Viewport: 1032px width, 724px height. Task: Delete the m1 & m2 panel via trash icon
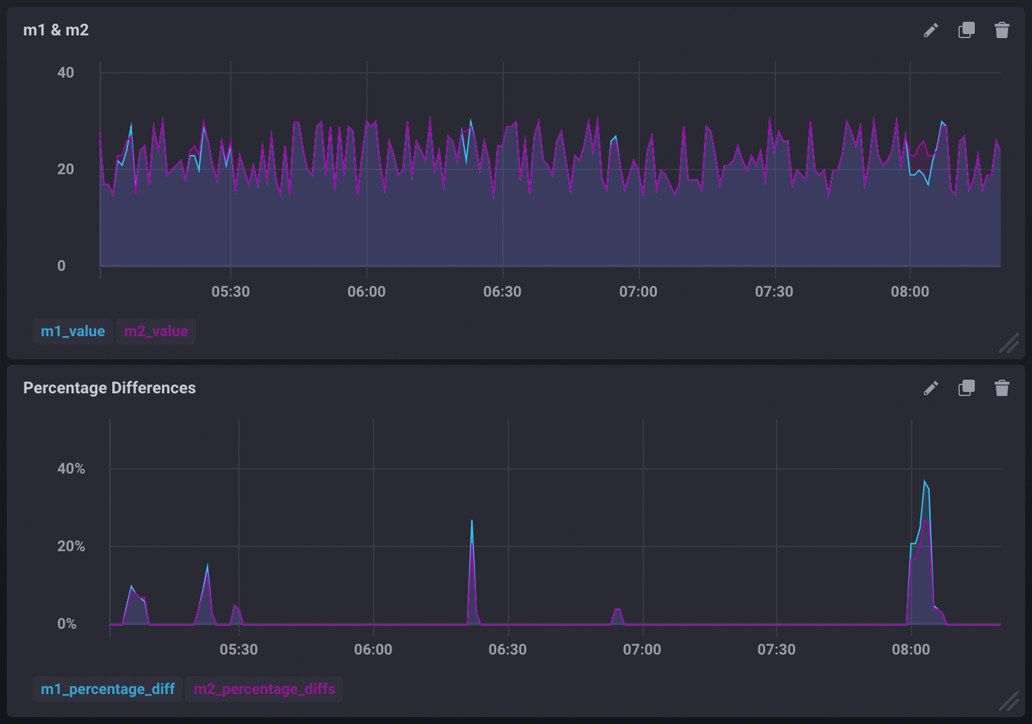click(x=1001, y=30)
